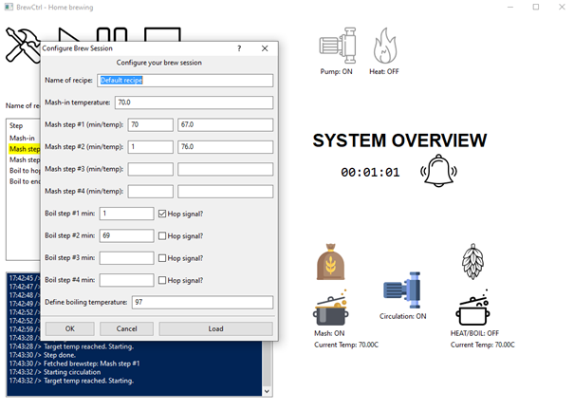Image resolution: width=574 pixels, height=411 pixels.
Task: Click the Mash-in temperature field
Action: point(194,103)
